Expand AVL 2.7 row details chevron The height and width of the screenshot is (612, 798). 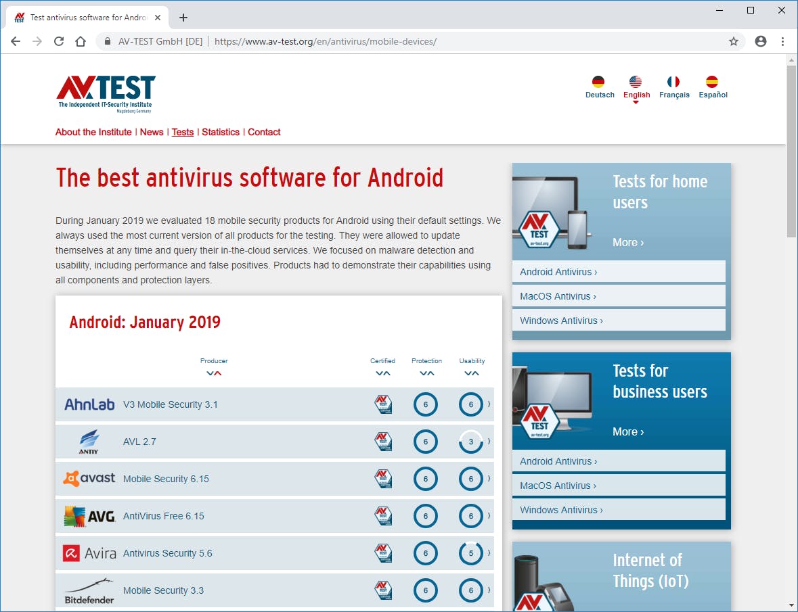489,441
